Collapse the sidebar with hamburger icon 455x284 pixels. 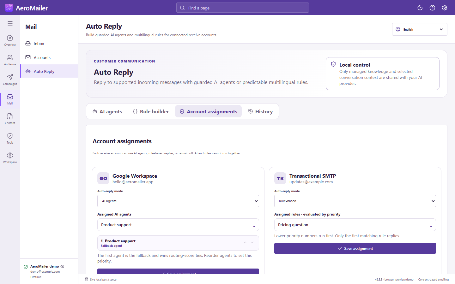point(10,23)
